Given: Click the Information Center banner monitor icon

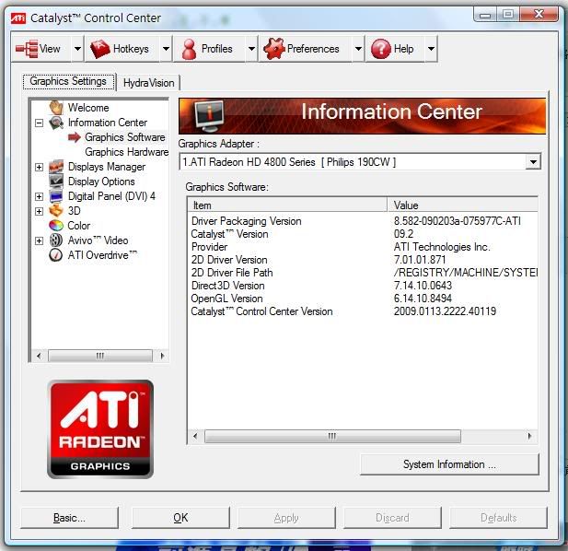Looking at the screenshot, I should click(209, 116).
